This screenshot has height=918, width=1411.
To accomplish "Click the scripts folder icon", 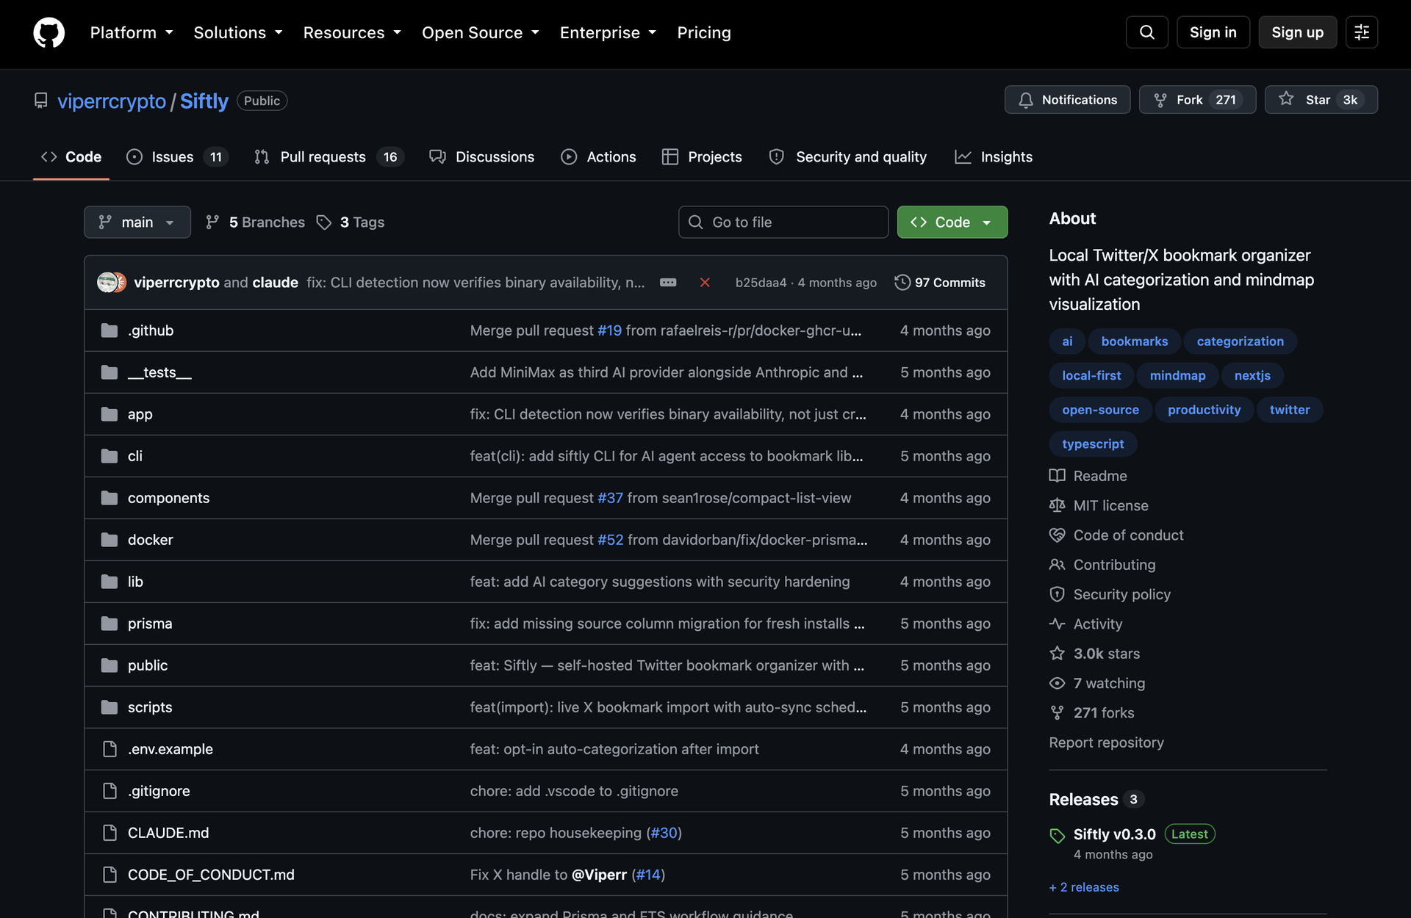I will click(109, 707).
